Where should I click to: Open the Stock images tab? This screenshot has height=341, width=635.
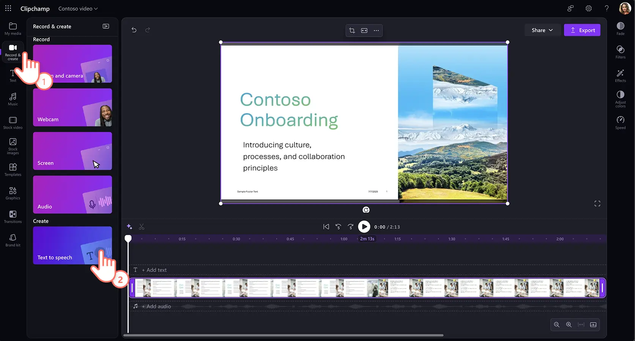coord(13,146)
